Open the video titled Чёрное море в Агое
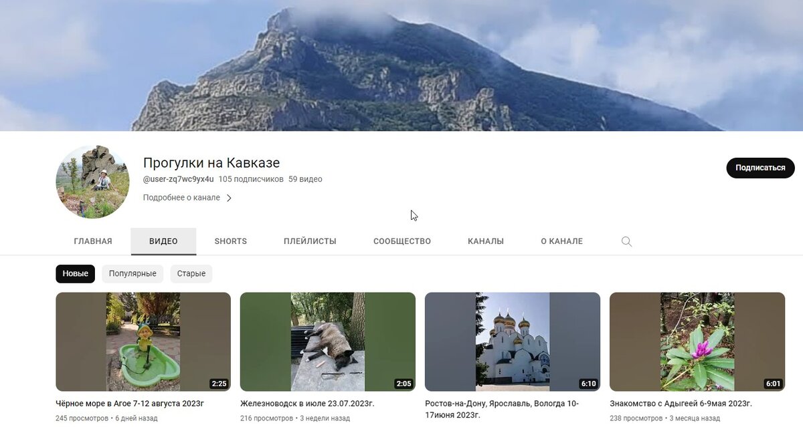Screen dimensions: 803x427 (x=129, y=403)
